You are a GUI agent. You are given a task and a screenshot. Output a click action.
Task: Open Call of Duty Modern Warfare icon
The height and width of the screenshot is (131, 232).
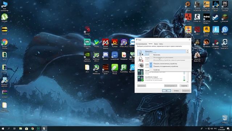[x=206, y=19]
